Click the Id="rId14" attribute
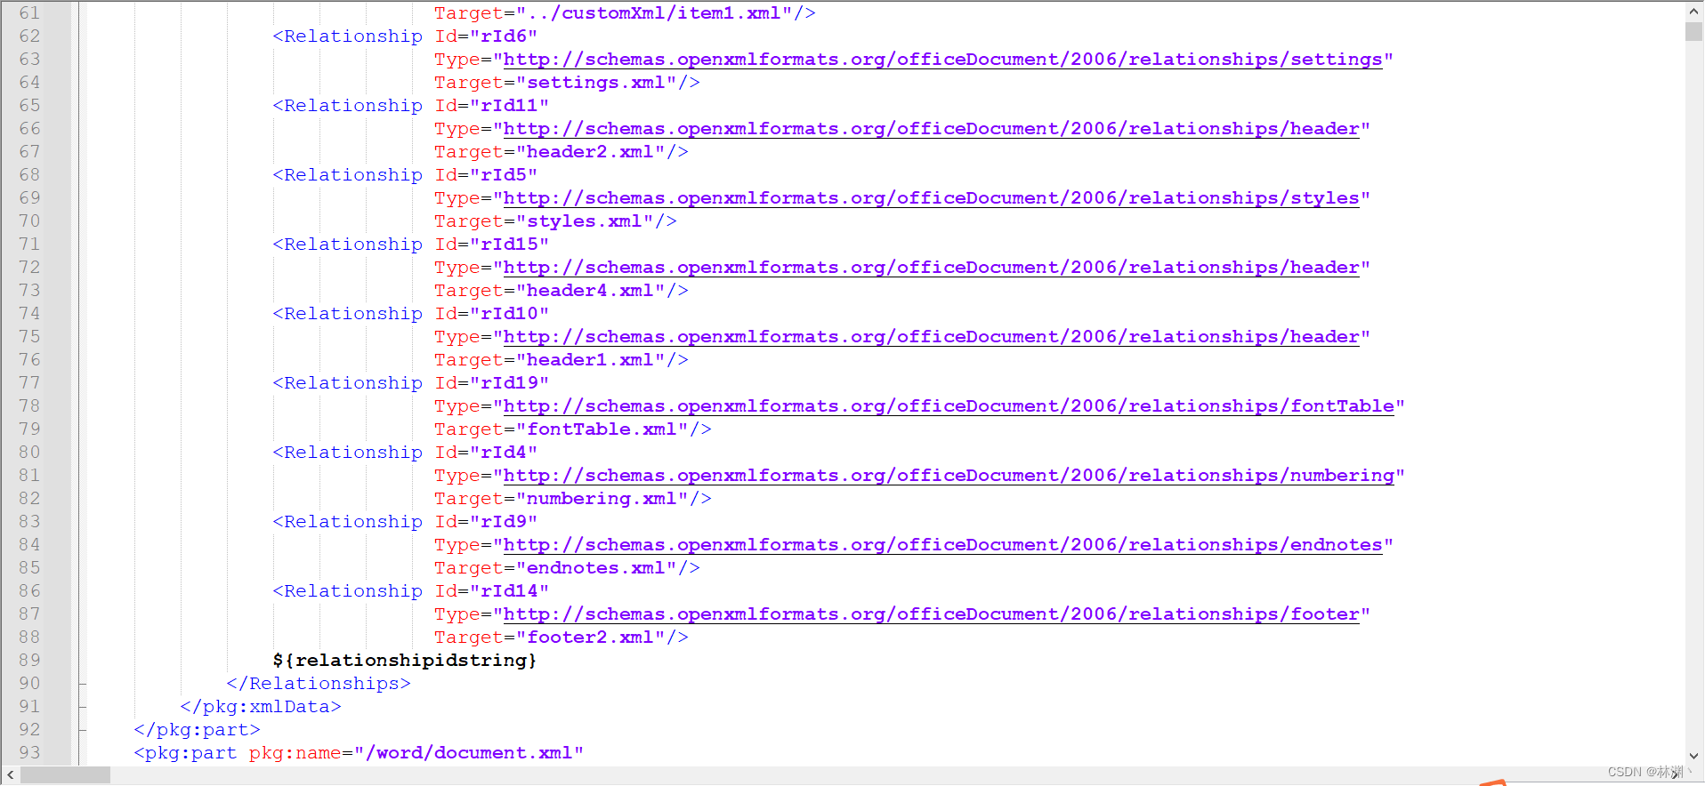 (x=492, y=591)
